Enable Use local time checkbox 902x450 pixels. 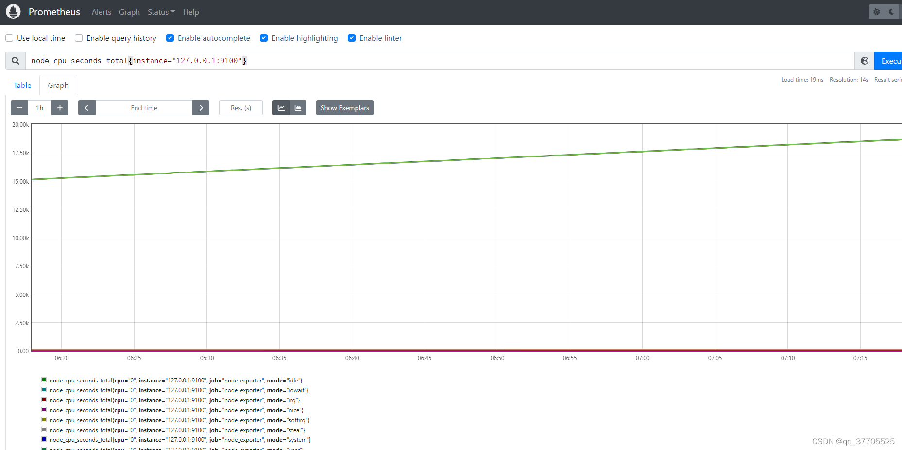pos(9,38)
